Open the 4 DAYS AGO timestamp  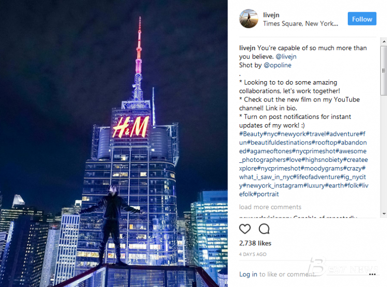tap(253, 254)
